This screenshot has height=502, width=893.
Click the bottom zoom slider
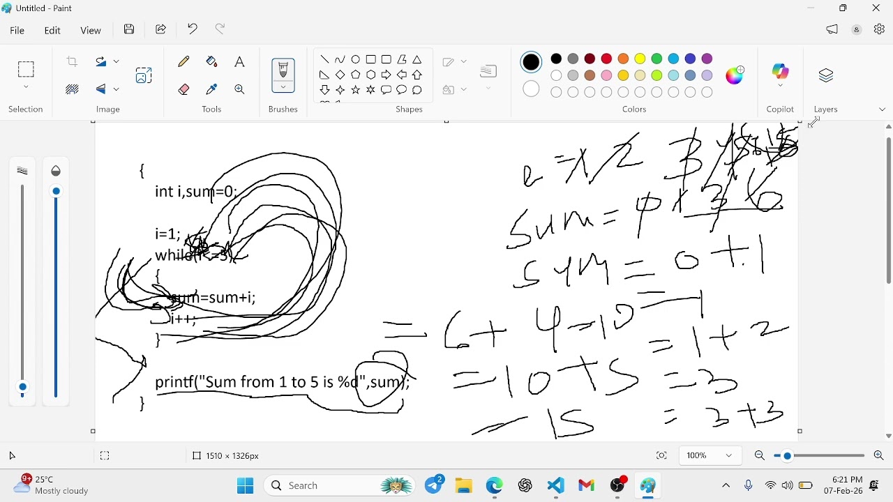820,457
